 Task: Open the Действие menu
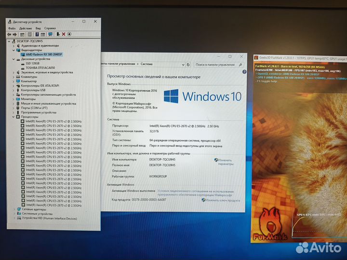pyautogui.click(x=26, y=28)
